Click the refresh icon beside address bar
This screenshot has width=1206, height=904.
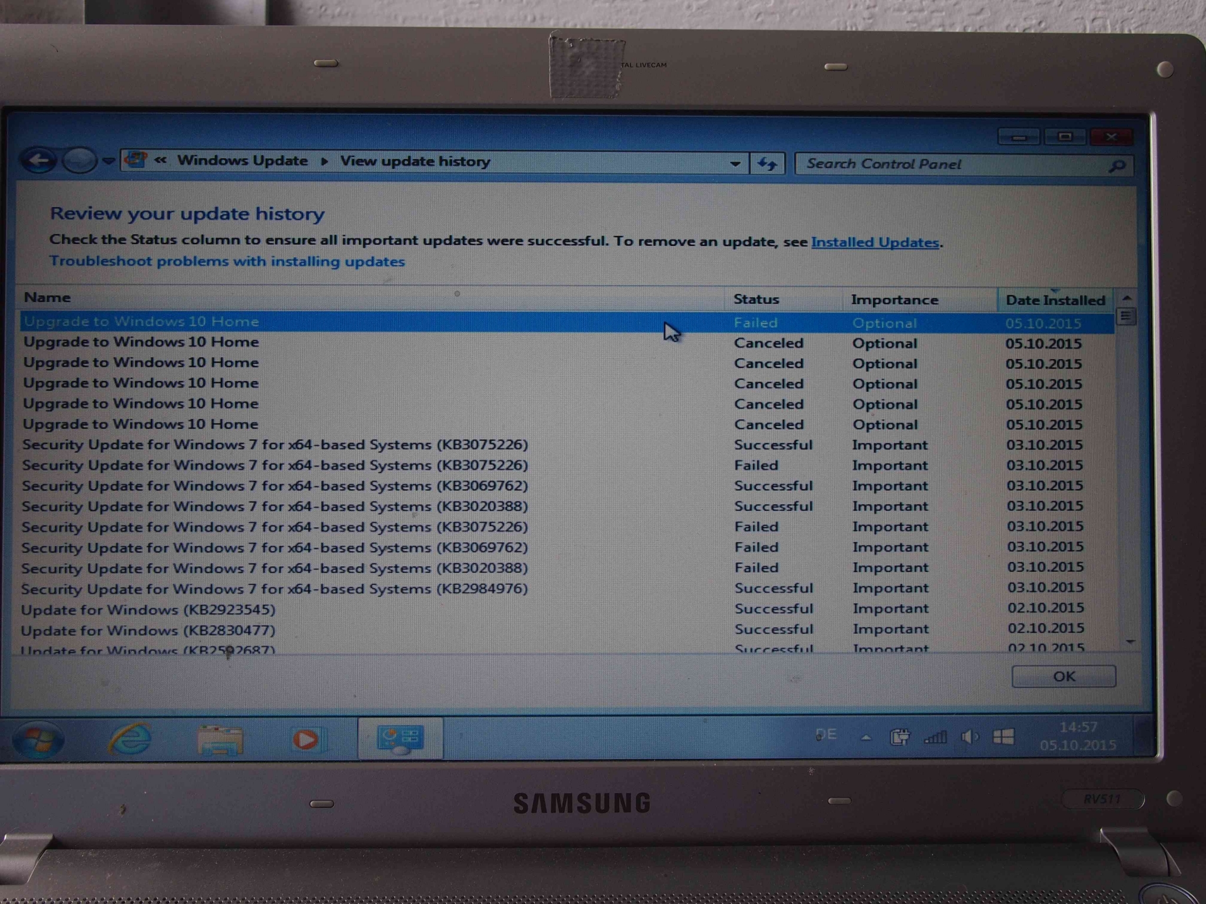tap(767, 164)
